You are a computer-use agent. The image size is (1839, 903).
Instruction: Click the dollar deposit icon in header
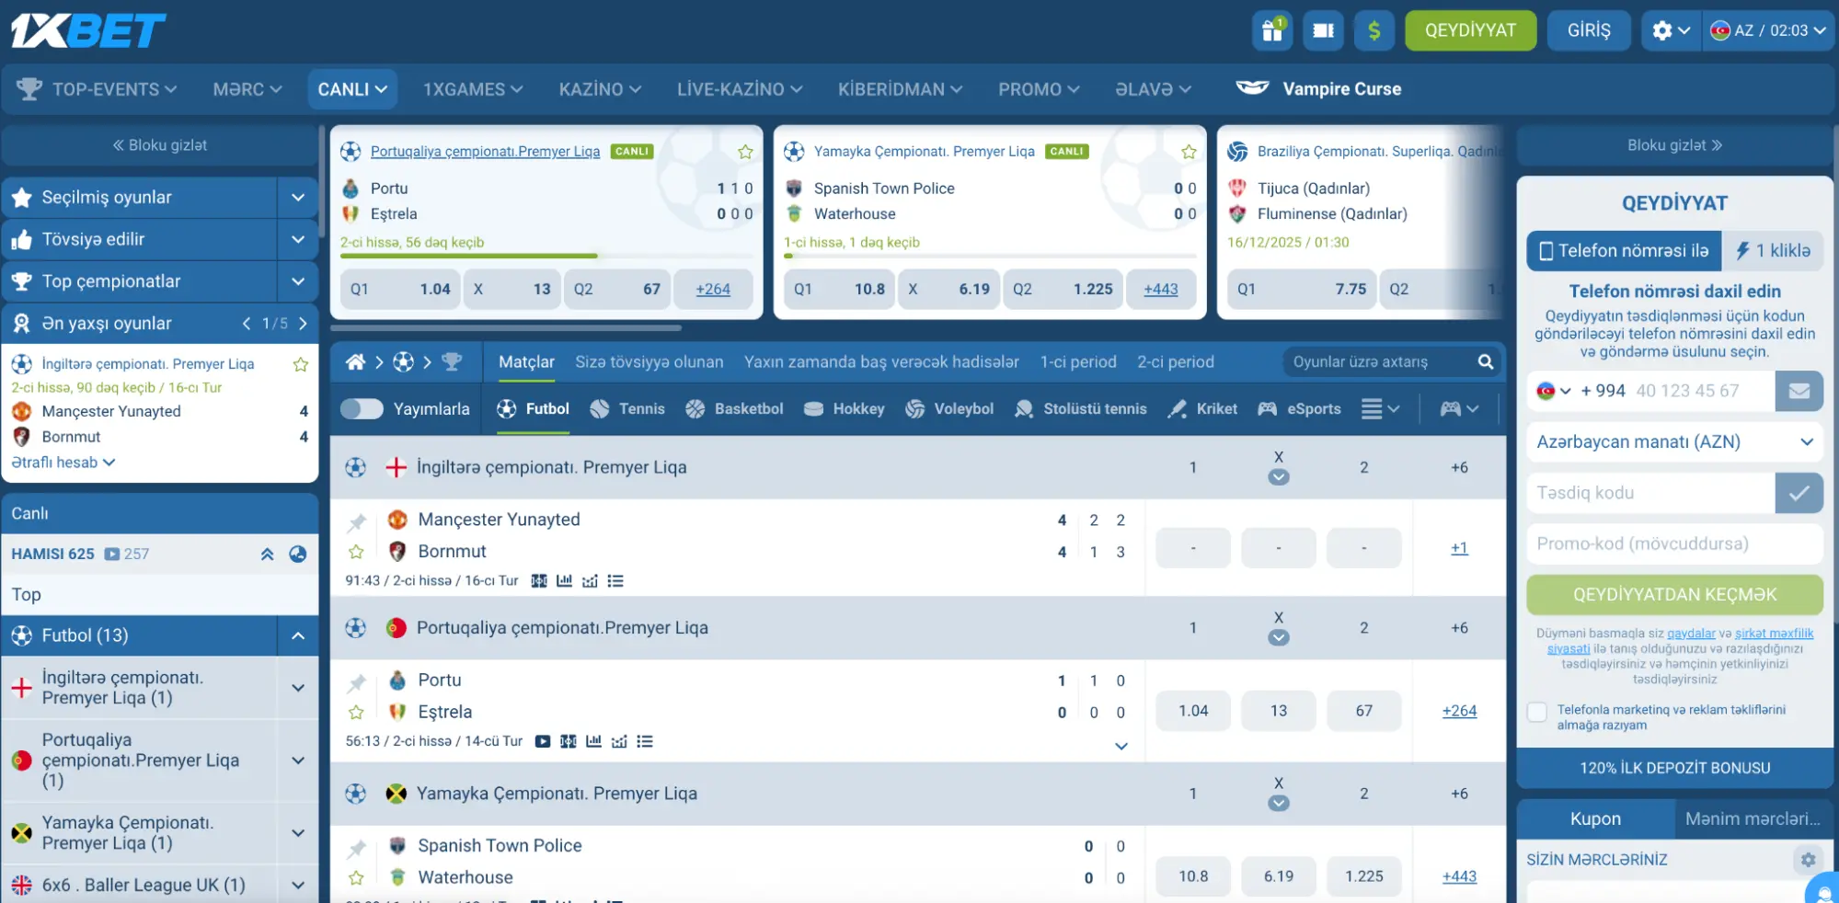pyautogui.click(x=1374, y=30)
